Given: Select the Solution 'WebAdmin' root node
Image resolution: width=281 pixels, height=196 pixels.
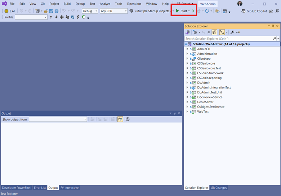Looking at the screenshot, I should pos(232,44).
